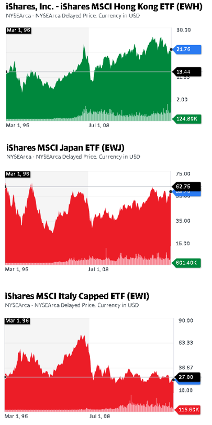Click the EWH current price tag 21.76
Screen dimensions: 212x425
(187, 49)
